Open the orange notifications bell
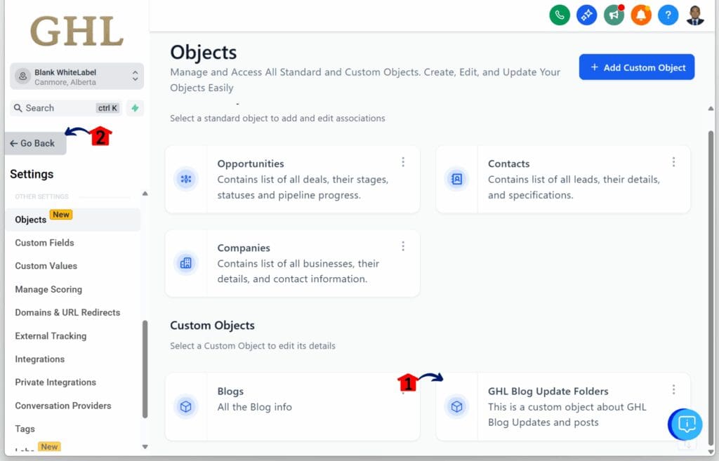This screenshot has width=719, height=461. point(641,15)
